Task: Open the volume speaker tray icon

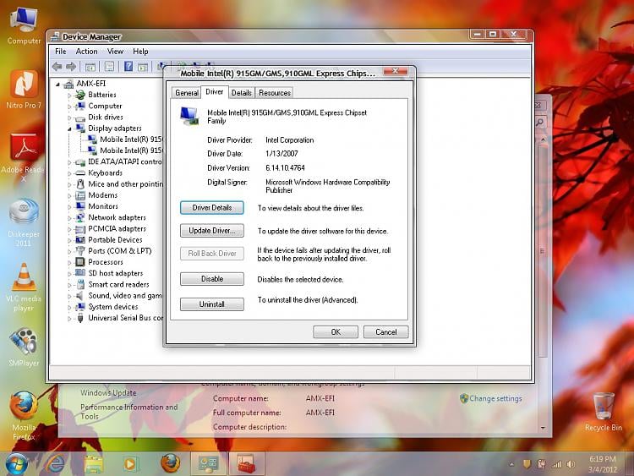Action: 571,464
